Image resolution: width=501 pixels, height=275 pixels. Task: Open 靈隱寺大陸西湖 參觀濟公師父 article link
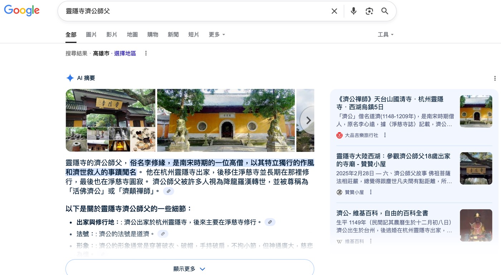tap(393, 160)
